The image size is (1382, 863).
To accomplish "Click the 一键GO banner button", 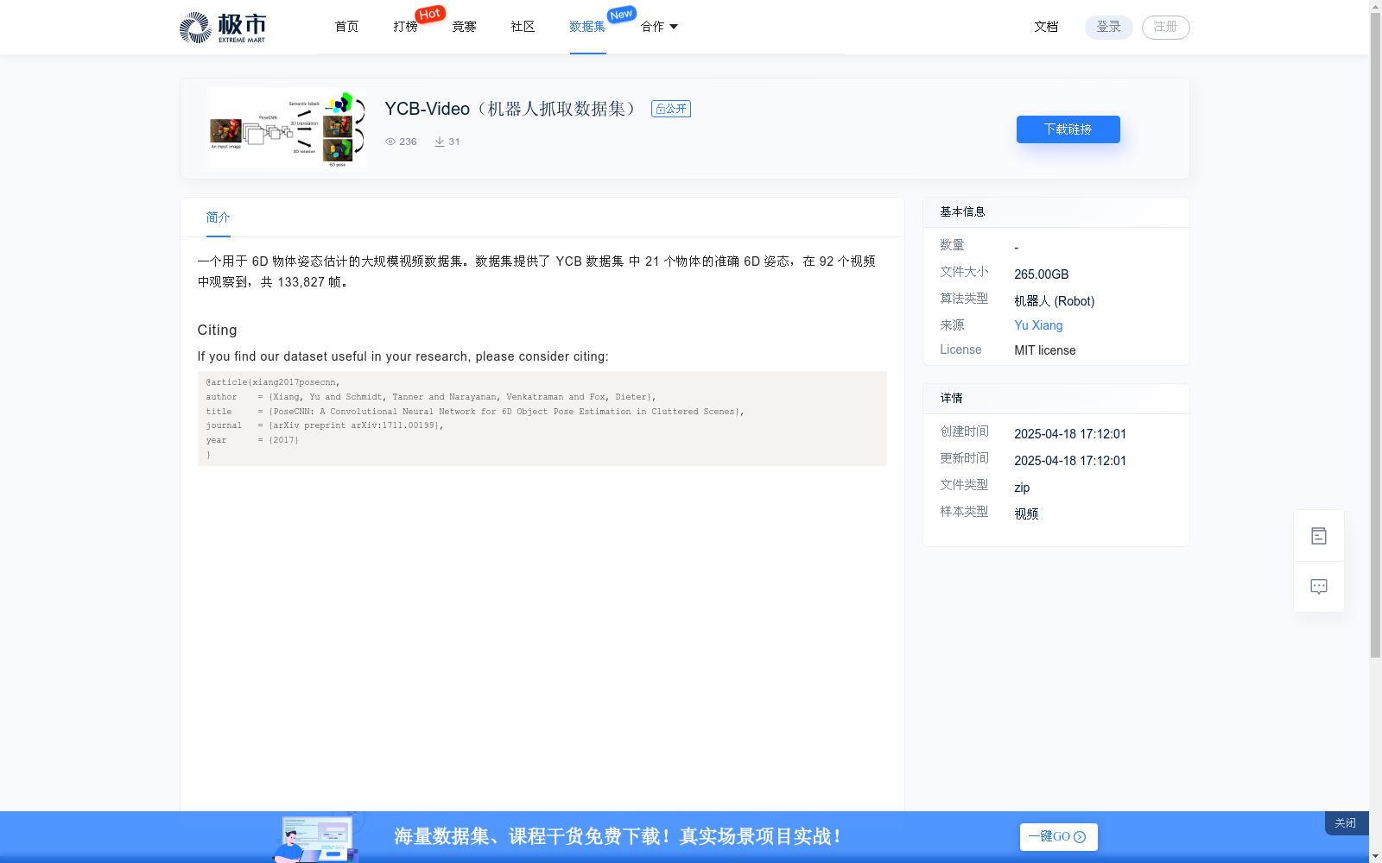I will (1058, 837).
